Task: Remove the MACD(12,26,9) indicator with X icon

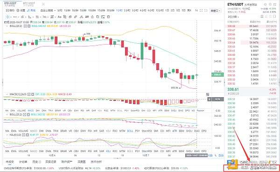Action: click(x=33, y=94)
